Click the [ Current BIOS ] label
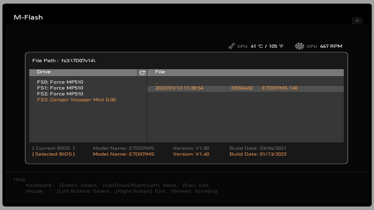The width and height of the screenshot is (374, 210). (54, 148)
